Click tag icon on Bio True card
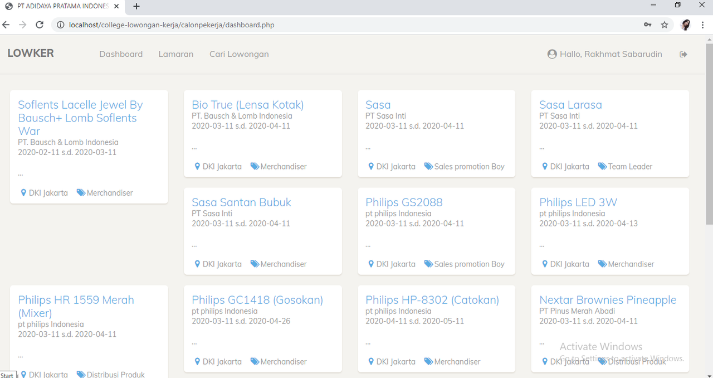The width and height of the screenshot is (713, 378). click(255, 166)
